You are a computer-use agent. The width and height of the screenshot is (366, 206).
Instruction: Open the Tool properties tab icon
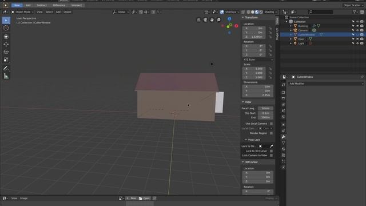tap(284, 85)
